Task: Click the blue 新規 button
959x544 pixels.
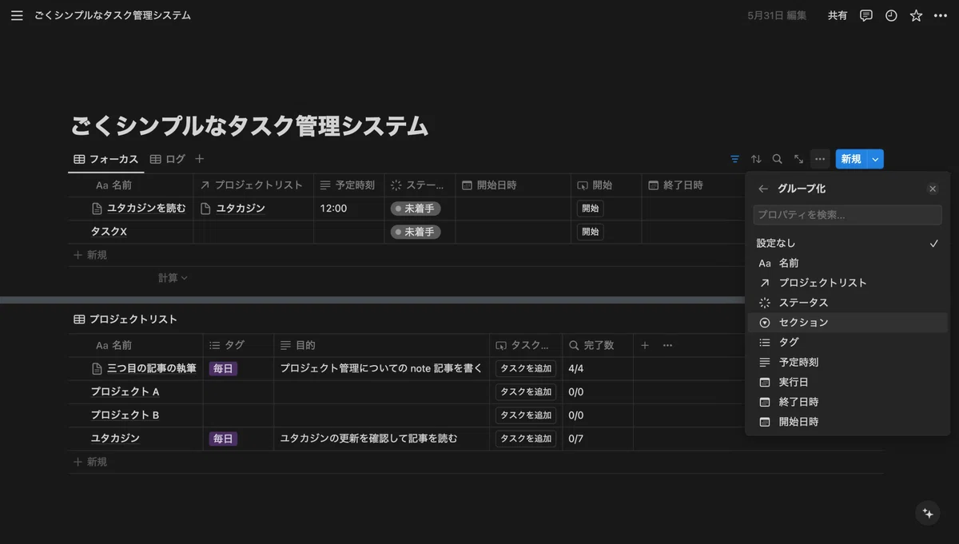Action: [x=851, y=159]
